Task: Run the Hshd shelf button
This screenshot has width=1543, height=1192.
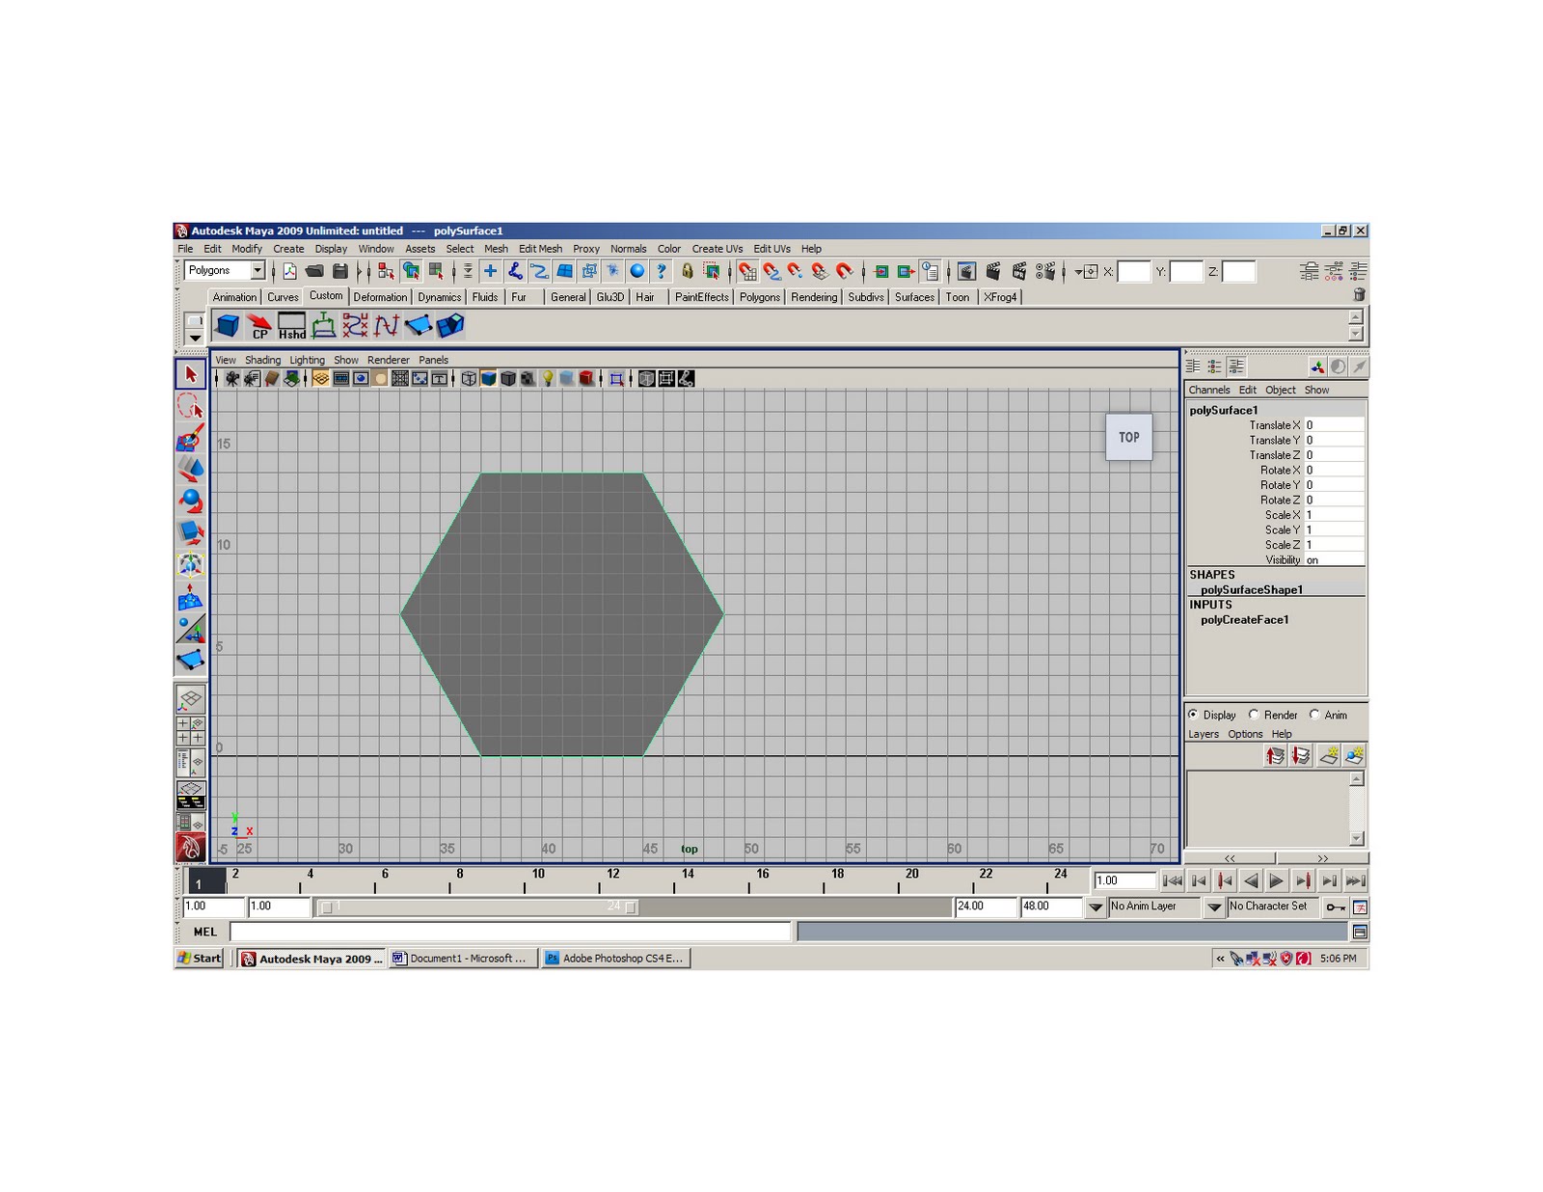Action: 291,326
